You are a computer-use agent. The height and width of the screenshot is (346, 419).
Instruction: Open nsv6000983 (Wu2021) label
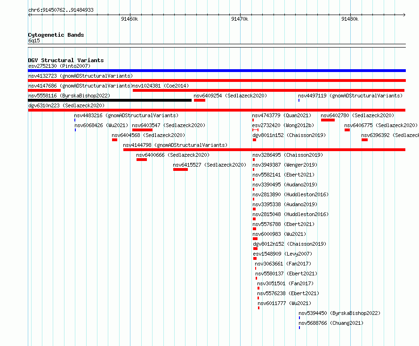[x=279, y=234]
